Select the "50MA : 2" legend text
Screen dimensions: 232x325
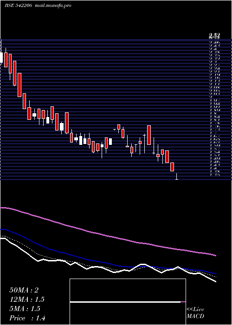pyautogui.click(x=24, y=290)
